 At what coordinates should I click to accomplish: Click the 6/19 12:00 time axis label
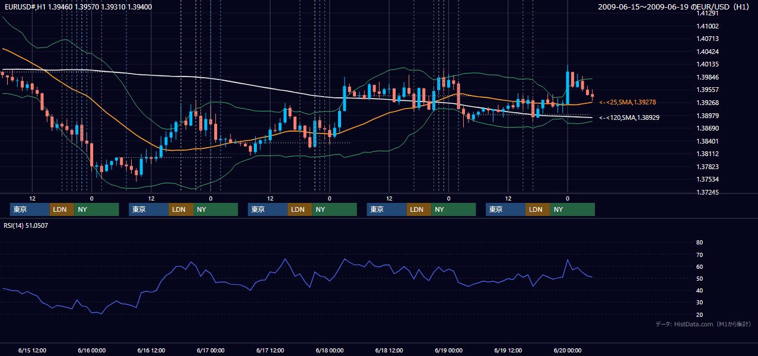click(508, 351)
